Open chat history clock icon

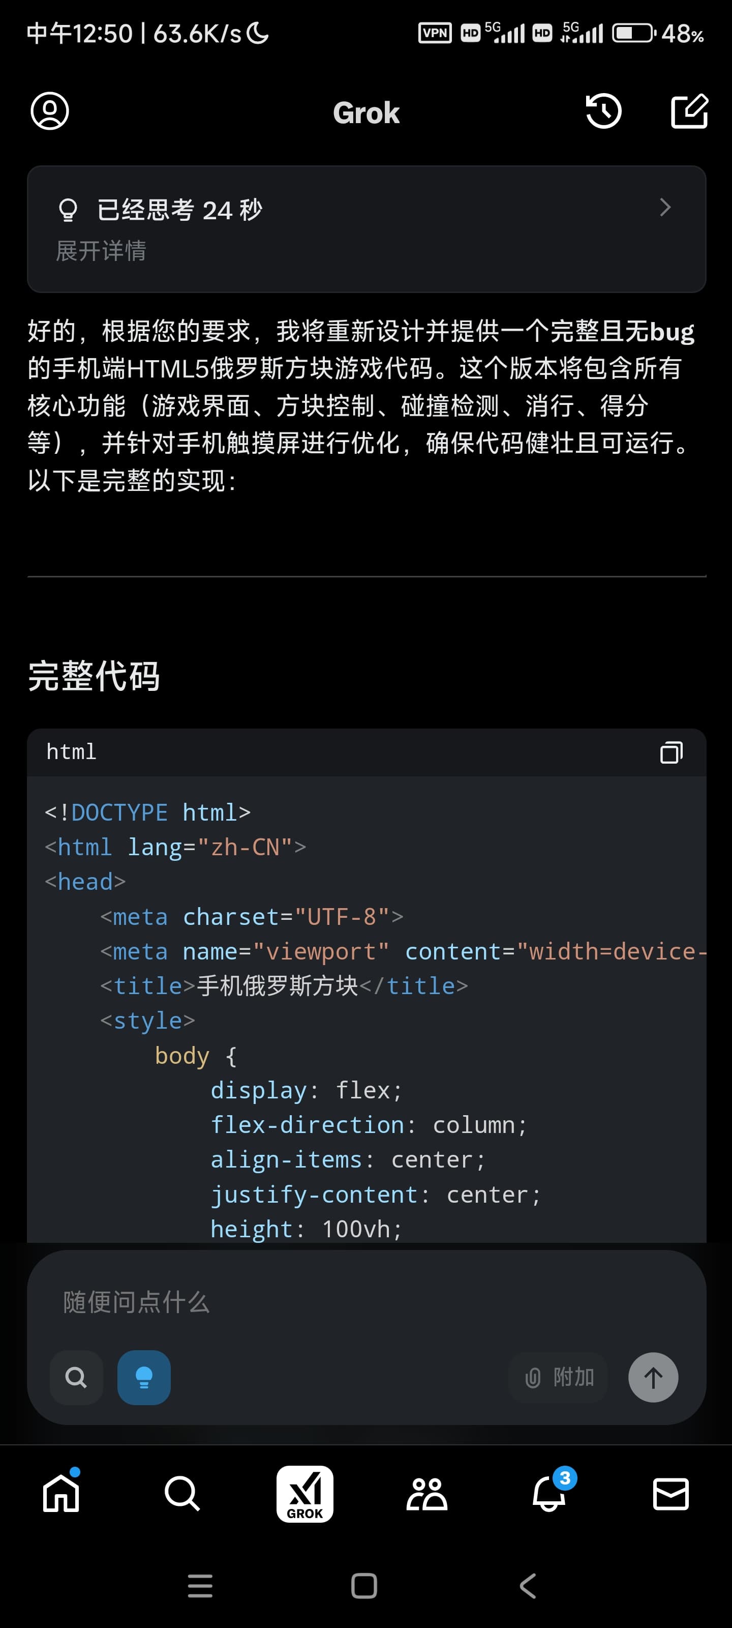point(603,111)
